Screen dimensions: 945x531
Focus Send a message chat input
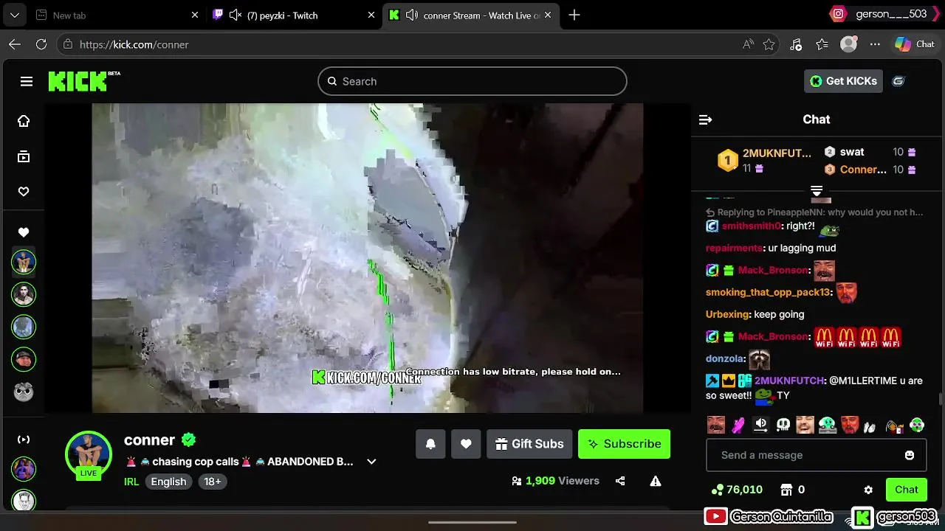[817, 455]
